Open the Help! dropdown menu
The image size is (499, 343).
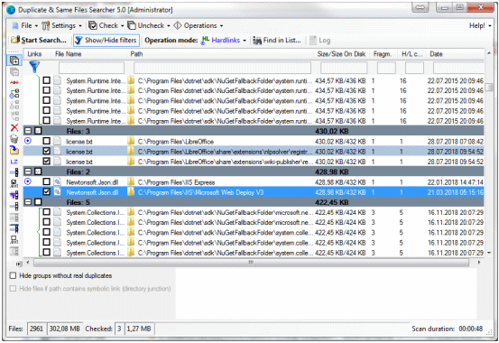click(480, 26)
